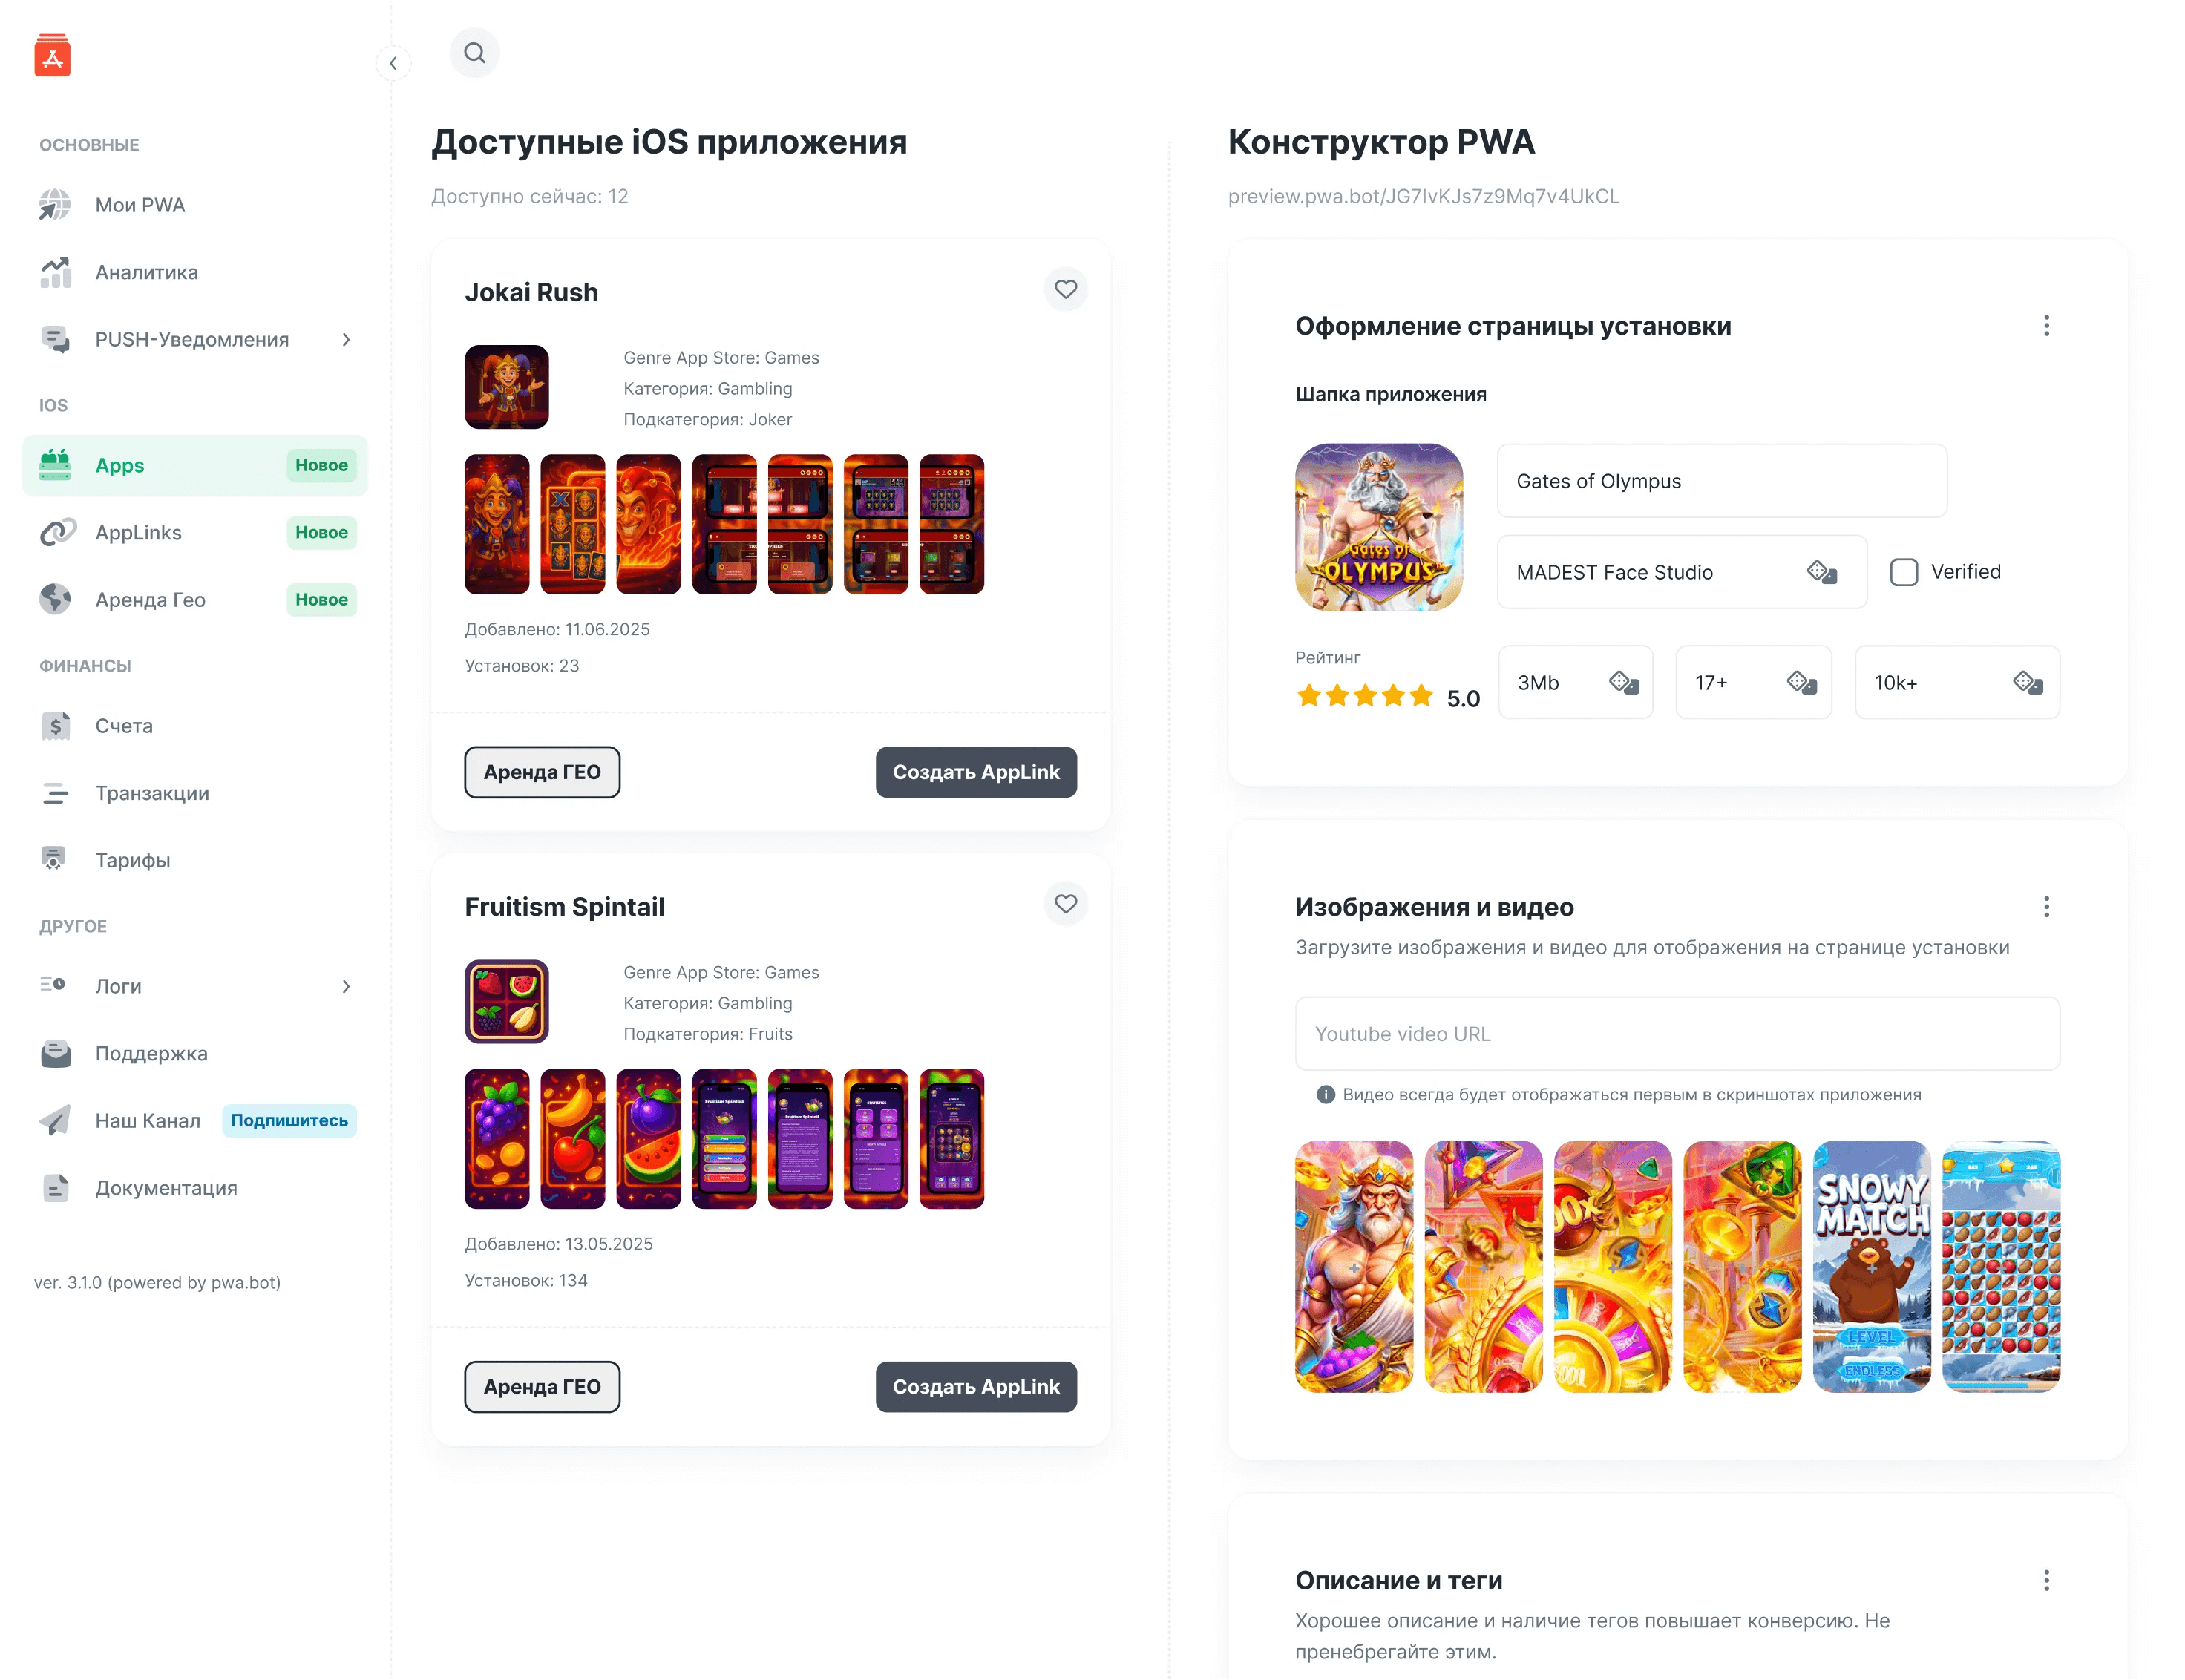Enable the Verified checkbox
Viewport: 2185px width, 1680px height.
click(1903, 572)
